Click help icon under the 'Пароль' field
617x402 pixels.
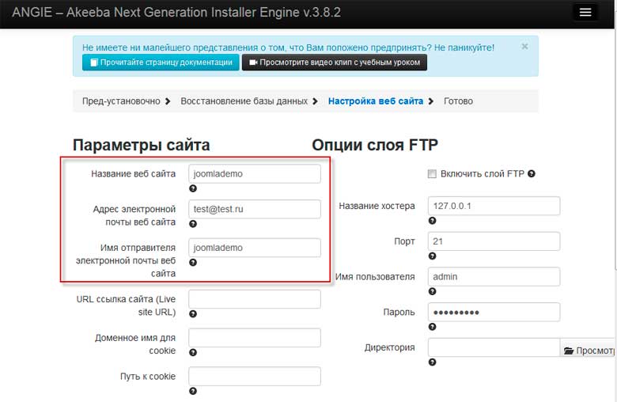[432, 327]
